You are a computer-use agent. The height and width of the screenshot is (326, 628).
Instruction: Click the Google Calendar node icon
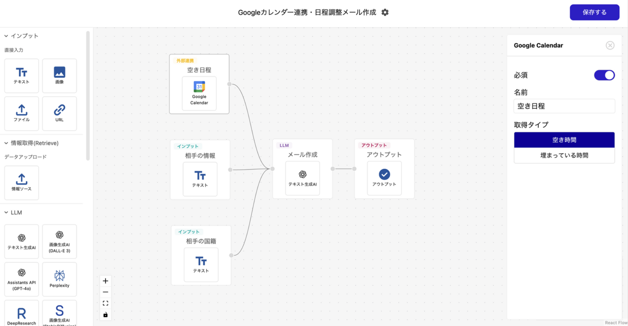click(x=199, y=93)
